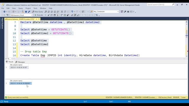This screenshot has height=106, width=189.
Task: Click the Navigate Backward arrow icon
Action: point(4,12)
